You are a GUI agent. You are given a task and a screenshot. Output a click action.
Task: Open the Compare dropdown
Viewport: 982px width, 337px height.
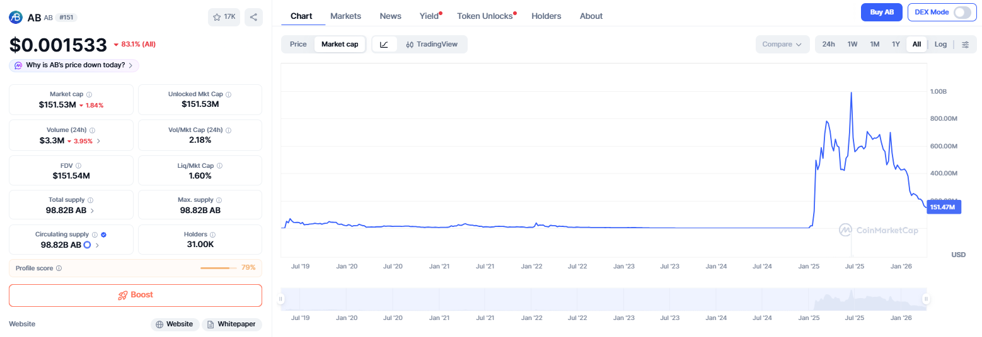pos(782,44)
